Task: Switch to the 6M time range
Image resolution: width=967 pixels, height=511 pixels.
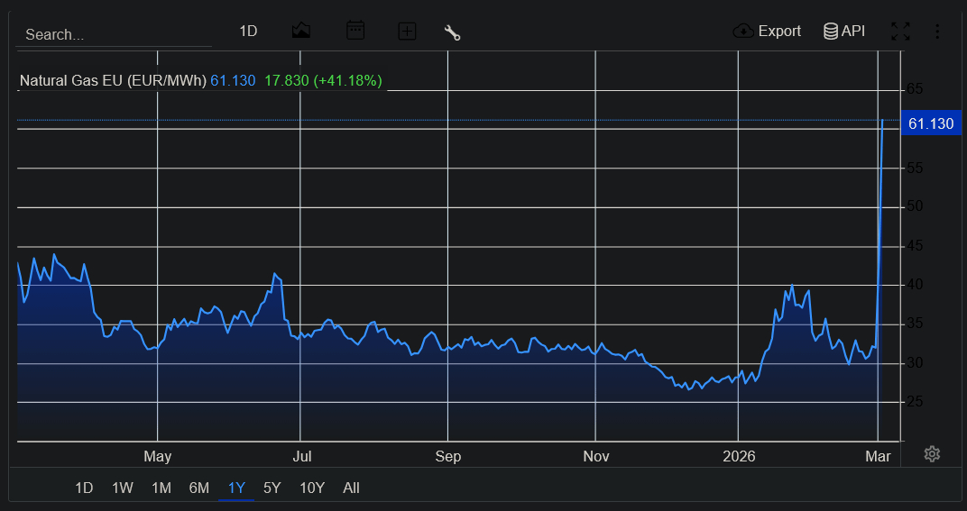Action: point(199,488)
